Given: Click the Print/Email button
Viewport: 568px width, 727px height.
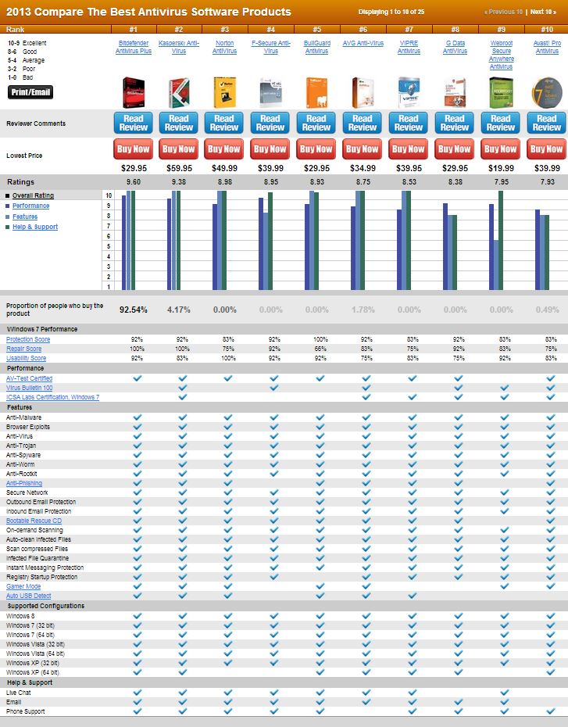Looking at the screenshot, I should click(30, 92).
